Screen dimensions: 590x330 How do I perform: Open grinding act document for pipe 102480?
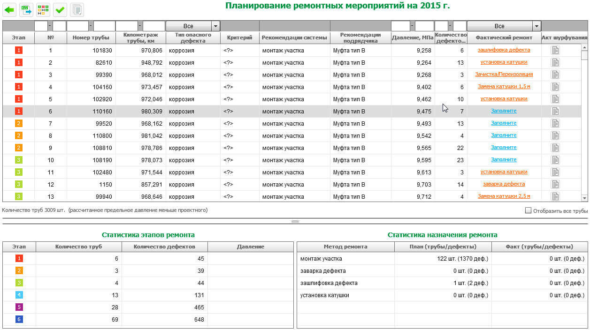tap(555, 172)
